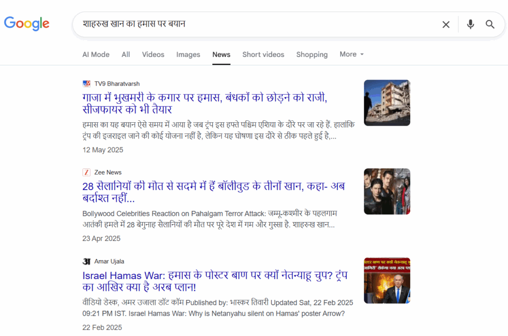
Task: Switch to the All results tab
Action: [x=126, y=54]
